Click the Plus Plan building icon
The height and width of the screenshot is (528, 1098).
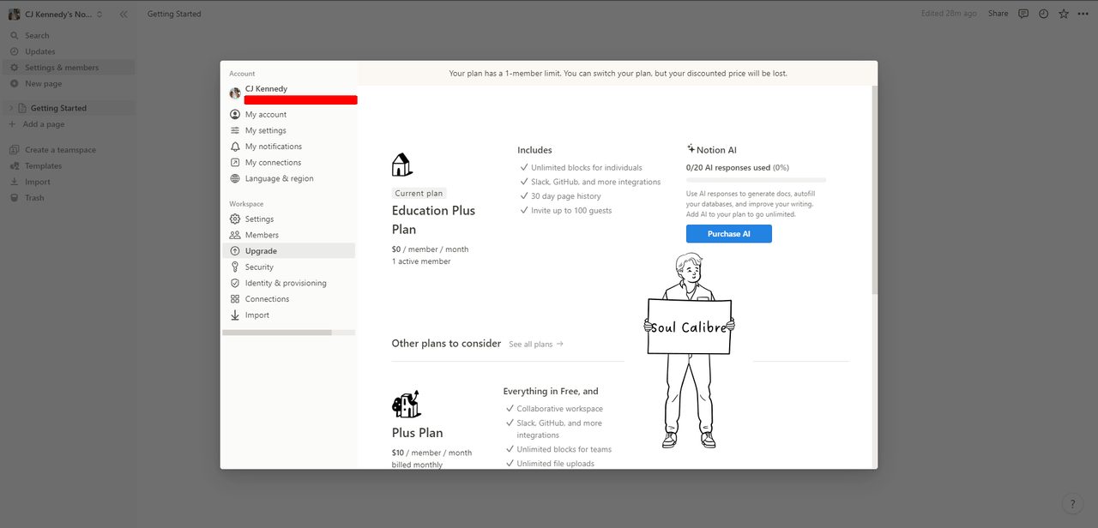click(406, 404)
